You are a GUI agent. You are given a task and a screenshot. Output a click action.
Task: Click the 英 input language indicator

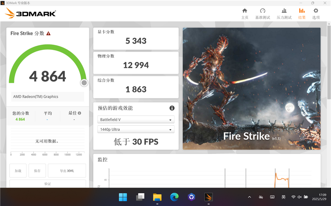click(283, 197)
